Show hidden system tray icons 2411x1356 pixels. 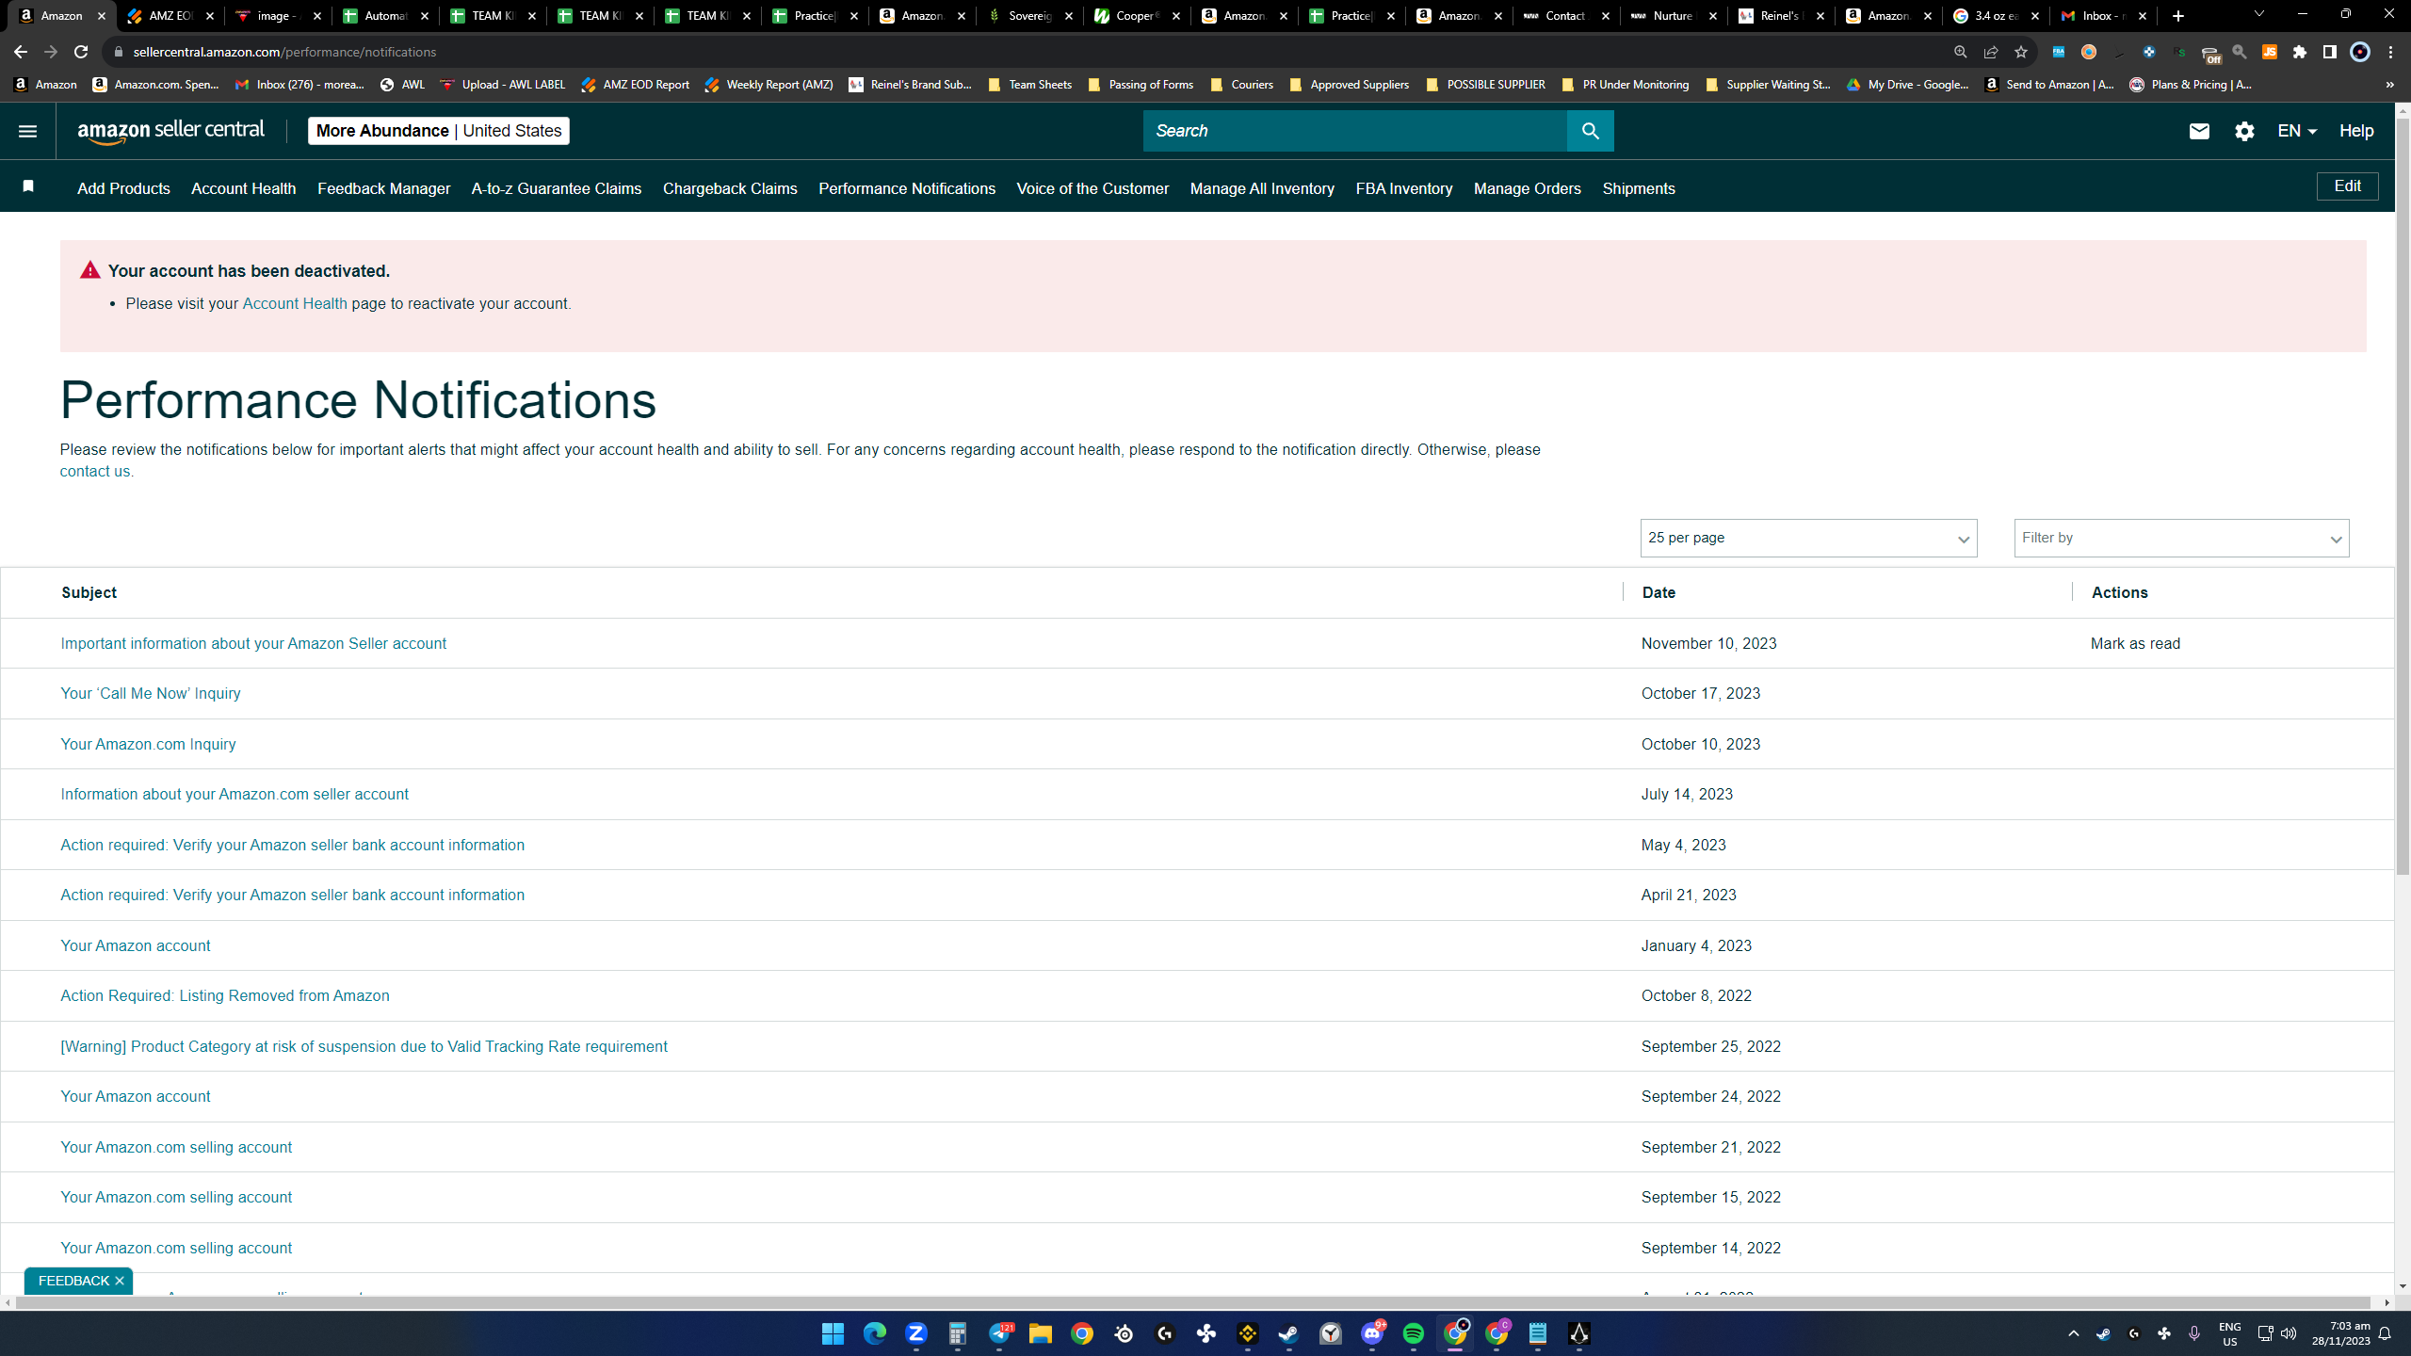click(2073, 1333)
